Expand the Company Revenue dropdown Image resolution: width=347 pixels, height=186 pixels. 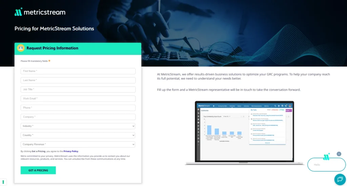(78, 144)
